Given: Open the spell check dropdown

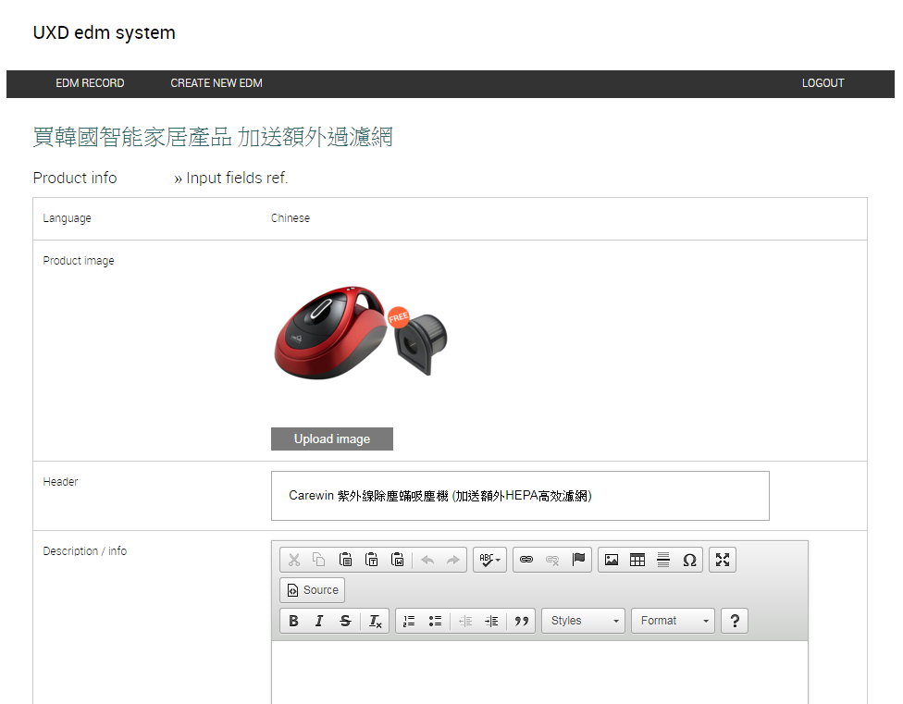Looking at the screenshot, I should (x=490, y=560).
